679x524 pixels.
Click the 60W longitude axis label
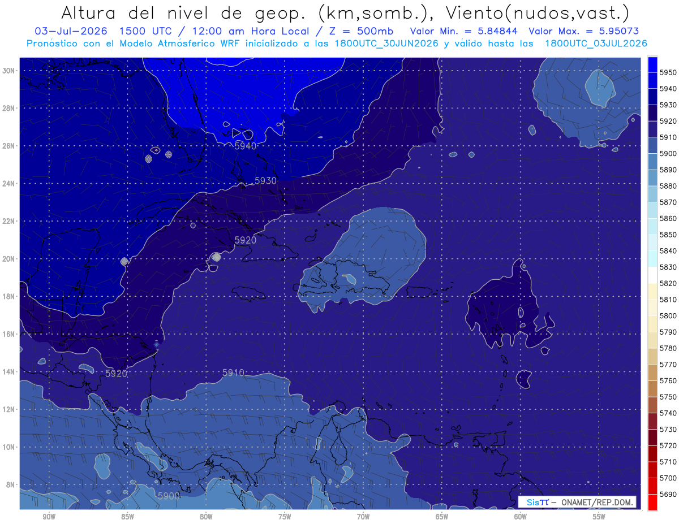click(521, 516)
